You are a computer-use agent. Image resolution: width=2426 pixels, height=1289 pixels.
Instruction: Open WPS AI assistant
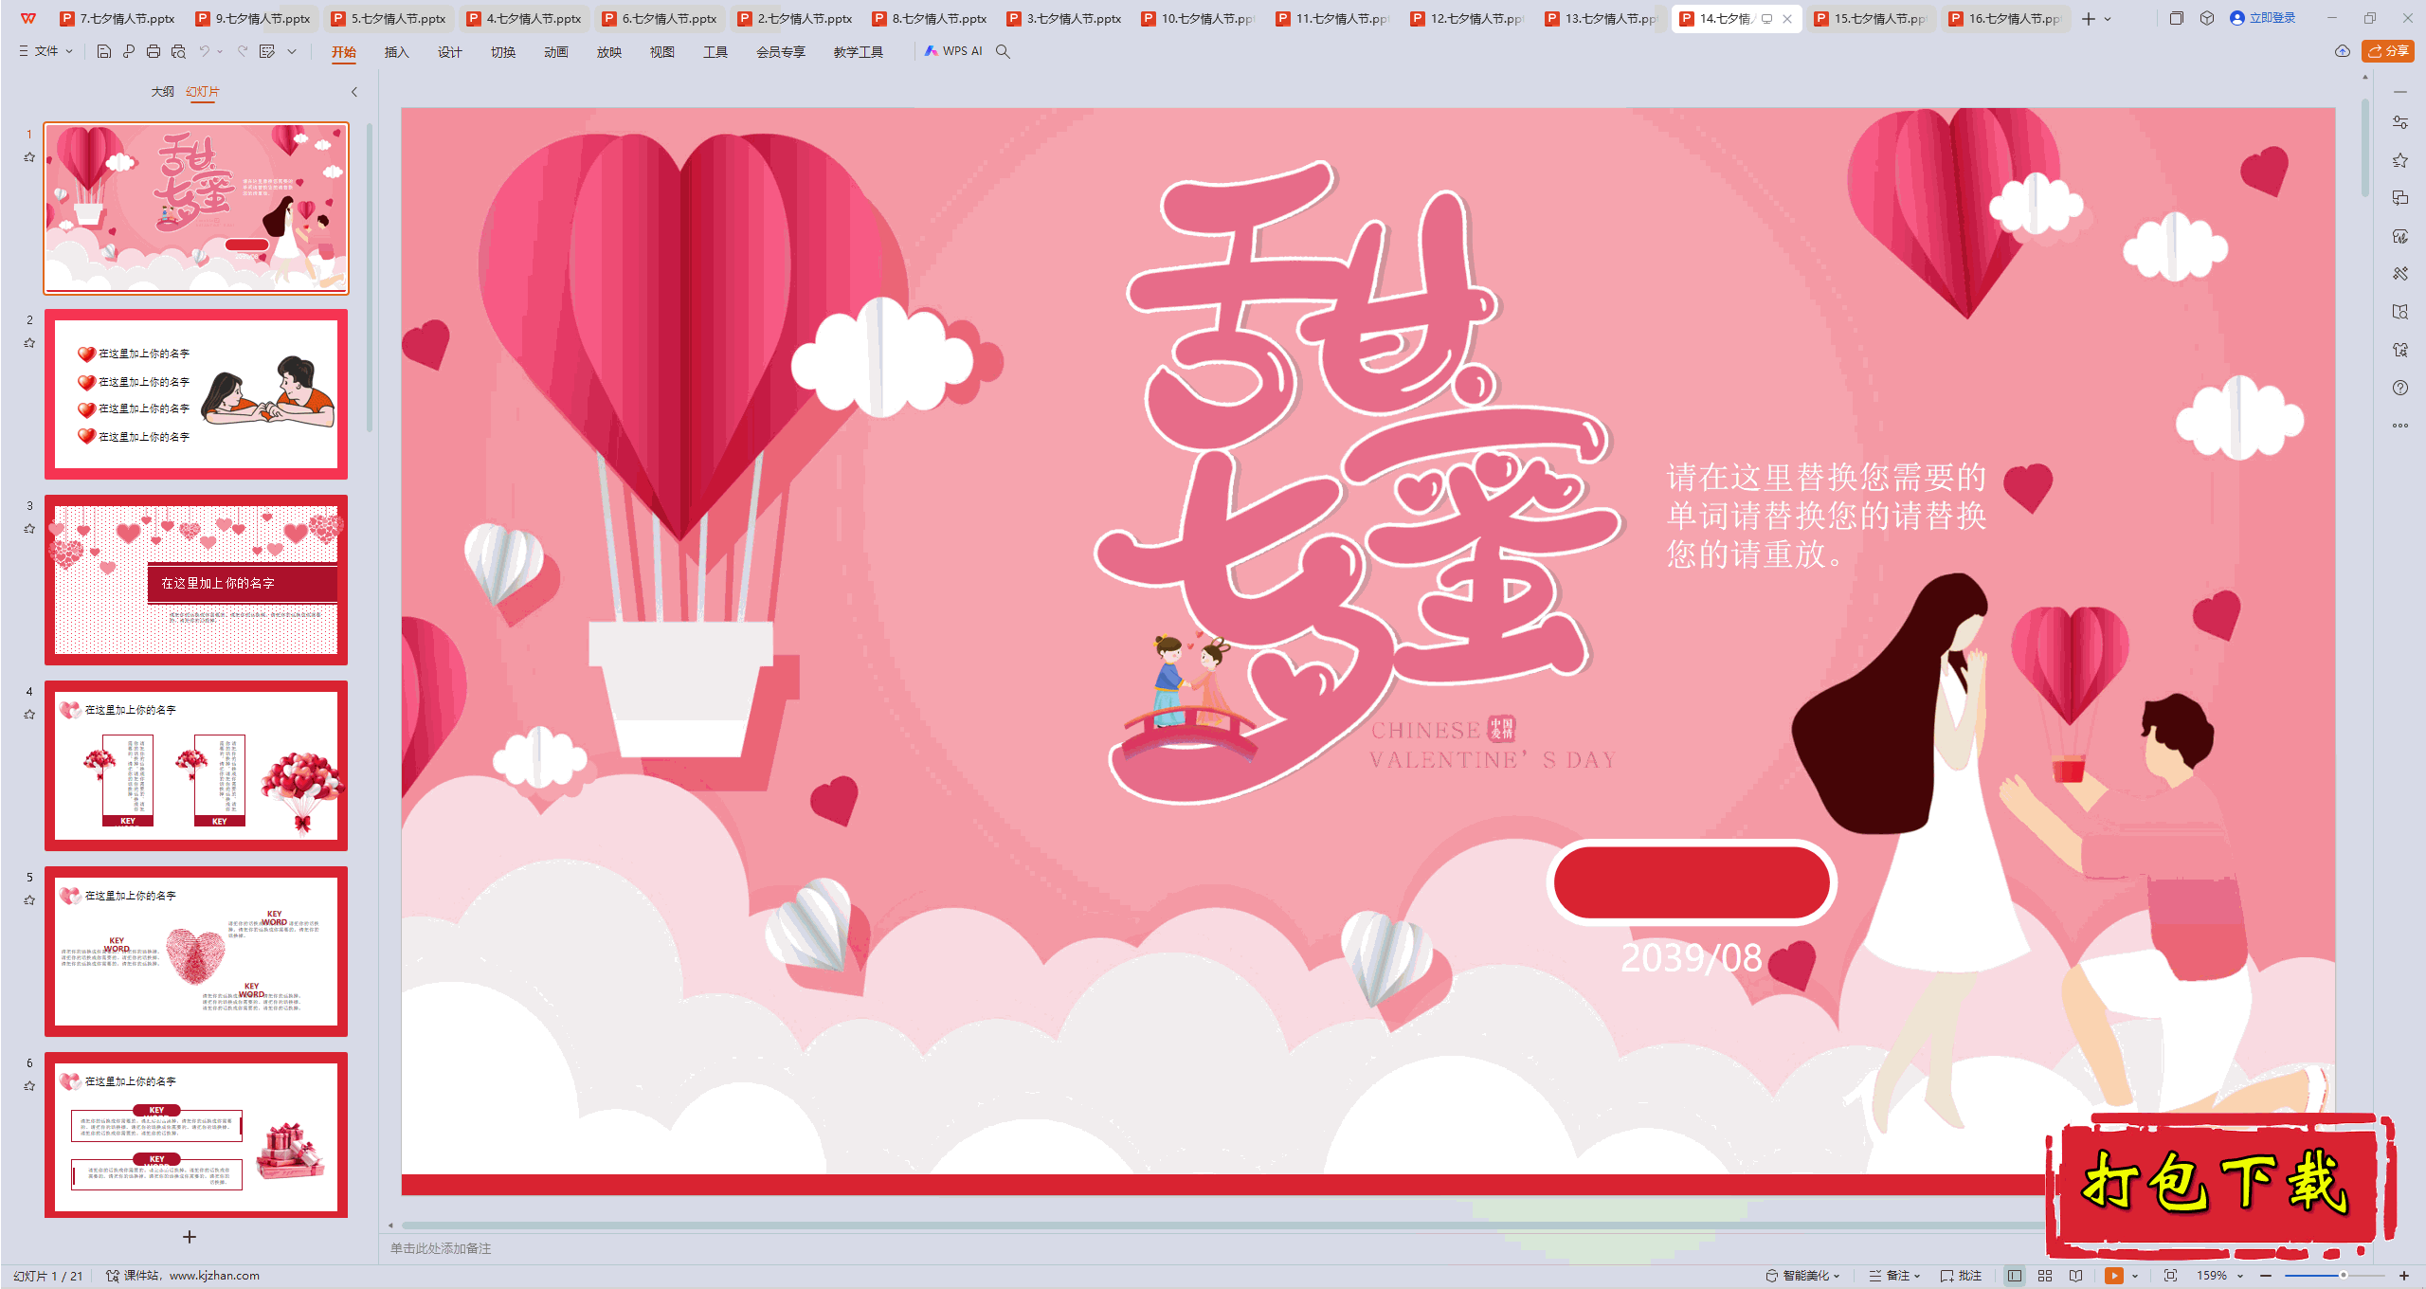coord(954,51)
